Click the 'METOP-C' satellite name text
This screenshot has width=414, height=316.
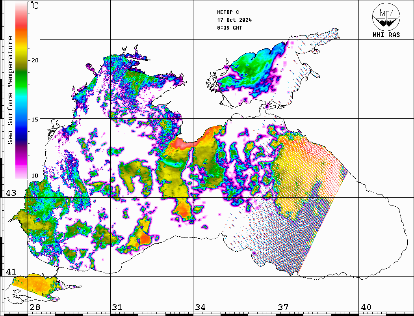pyautogui.click(x=228, y=12)
